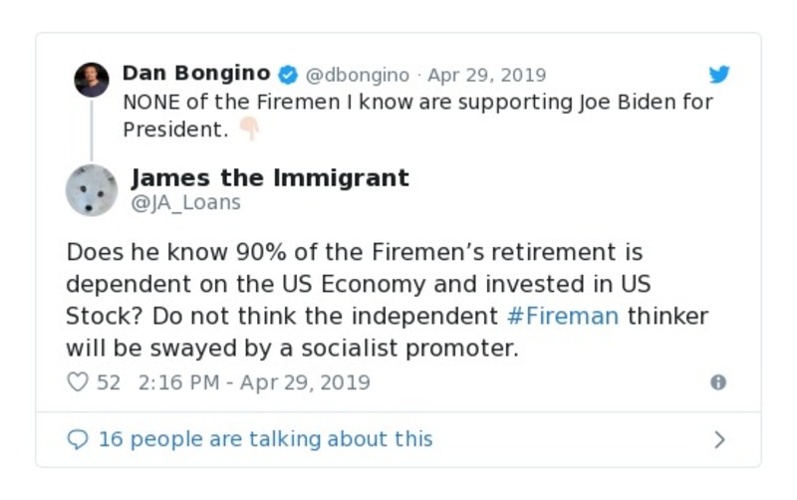
Task: Click the blue verified badge icon
Action: click(288, 75)
